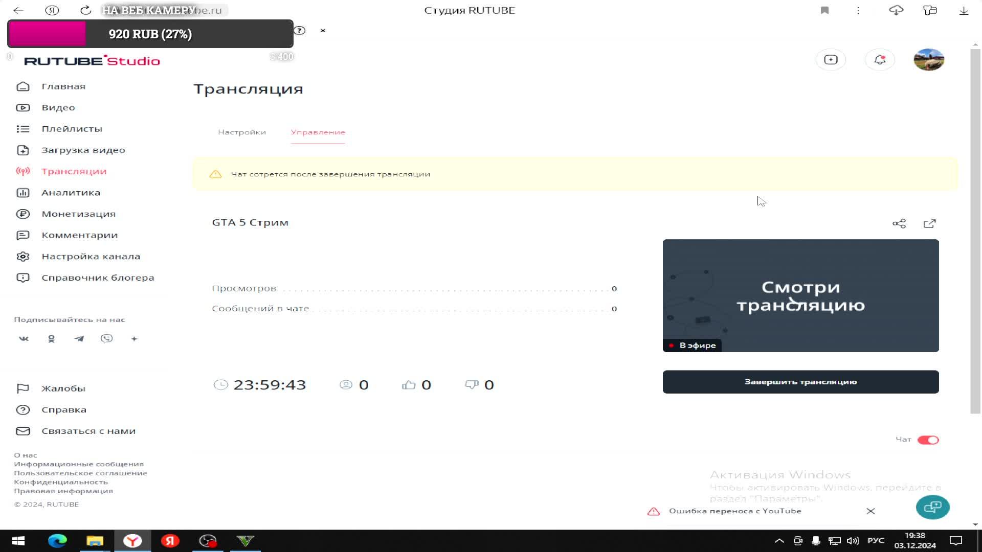Open Настройка канала
The image size is (982, 552).
click(x=78, y=257)
